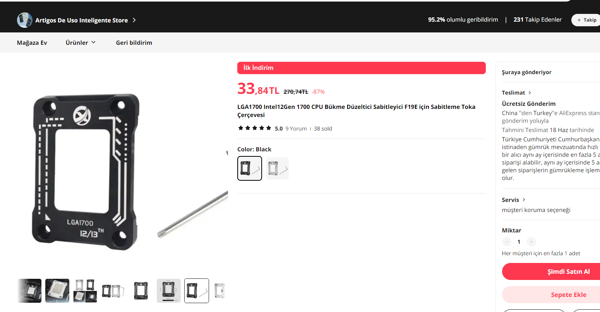
Task: Click the minus quantity button
Action: 507,242
